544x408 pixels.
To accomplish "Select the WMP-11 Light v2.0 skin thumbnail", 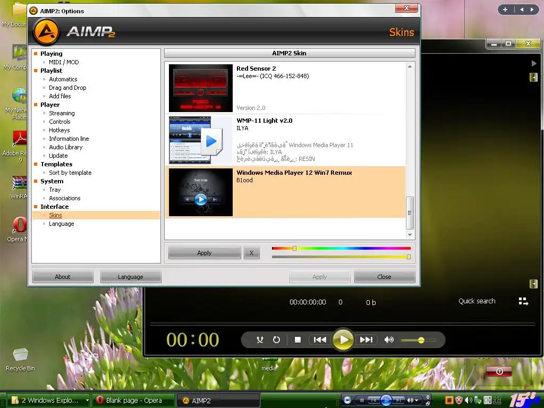I will (x=200, y=140).
